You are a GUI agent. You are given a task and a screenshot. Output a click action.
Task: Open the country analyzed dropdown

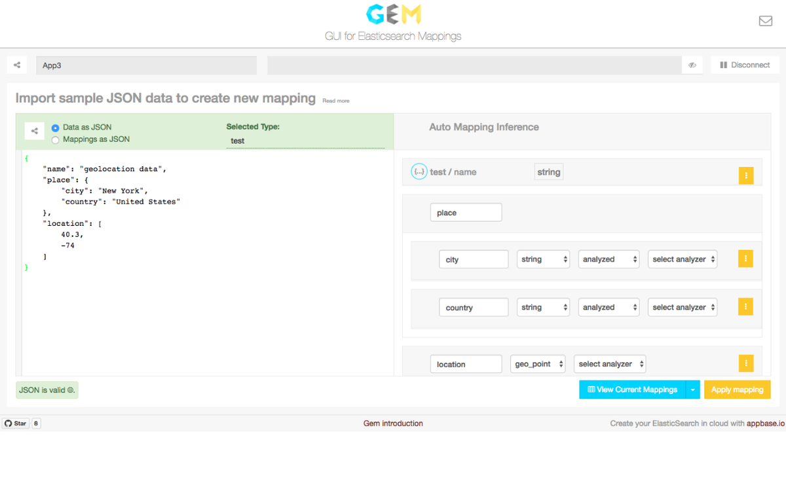point(608,307)
